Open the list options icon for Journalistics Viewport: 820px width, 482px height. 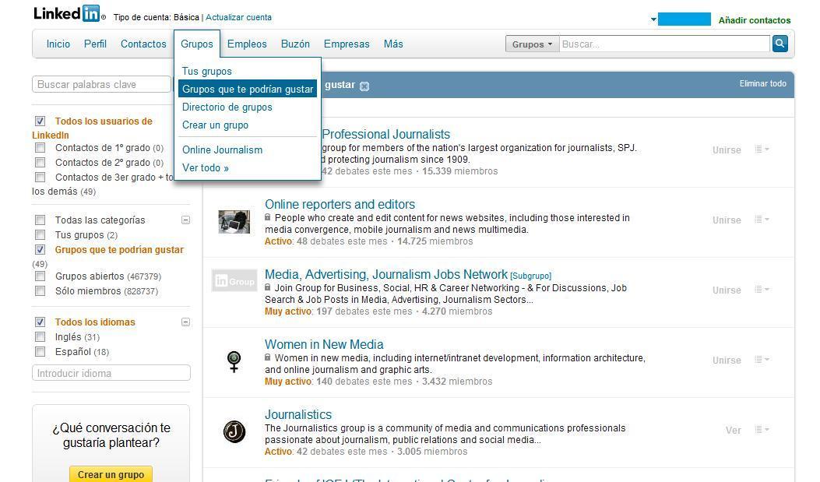click(761, 430)
